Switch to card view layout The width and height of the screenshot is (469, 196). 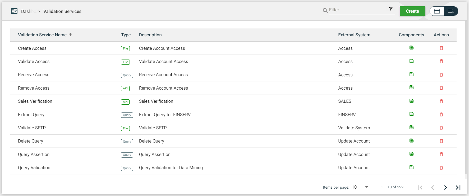point(437,11)
